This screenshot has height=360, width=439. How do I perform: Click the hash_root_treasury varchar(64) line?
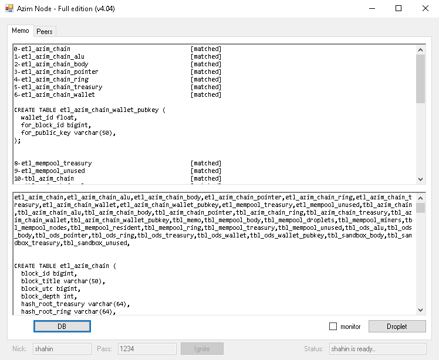click(76, 304)
